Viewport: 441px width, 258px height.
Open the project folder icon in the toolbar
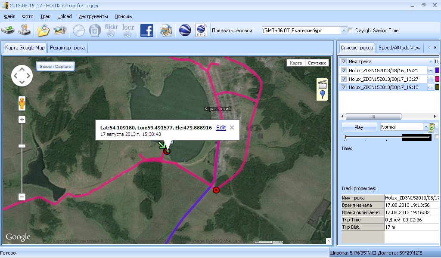point(43,30)
